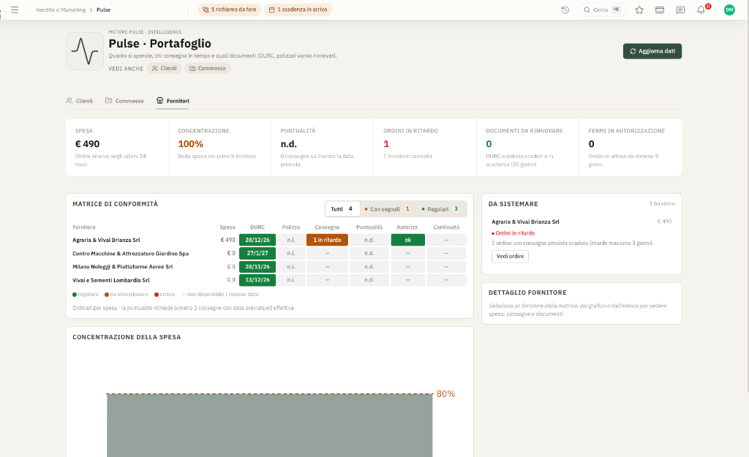749x457 pixels.
Task: Click the DURC 27/1/27 cell
Action: [x=257, y=253]
